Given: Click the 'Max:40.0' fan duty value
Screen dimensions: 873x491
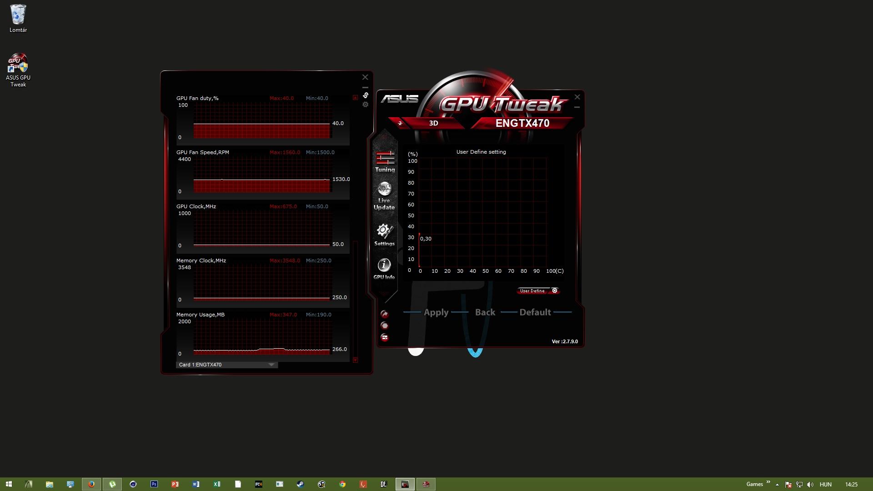Looking at the screenshot, I should click(281, 98).
